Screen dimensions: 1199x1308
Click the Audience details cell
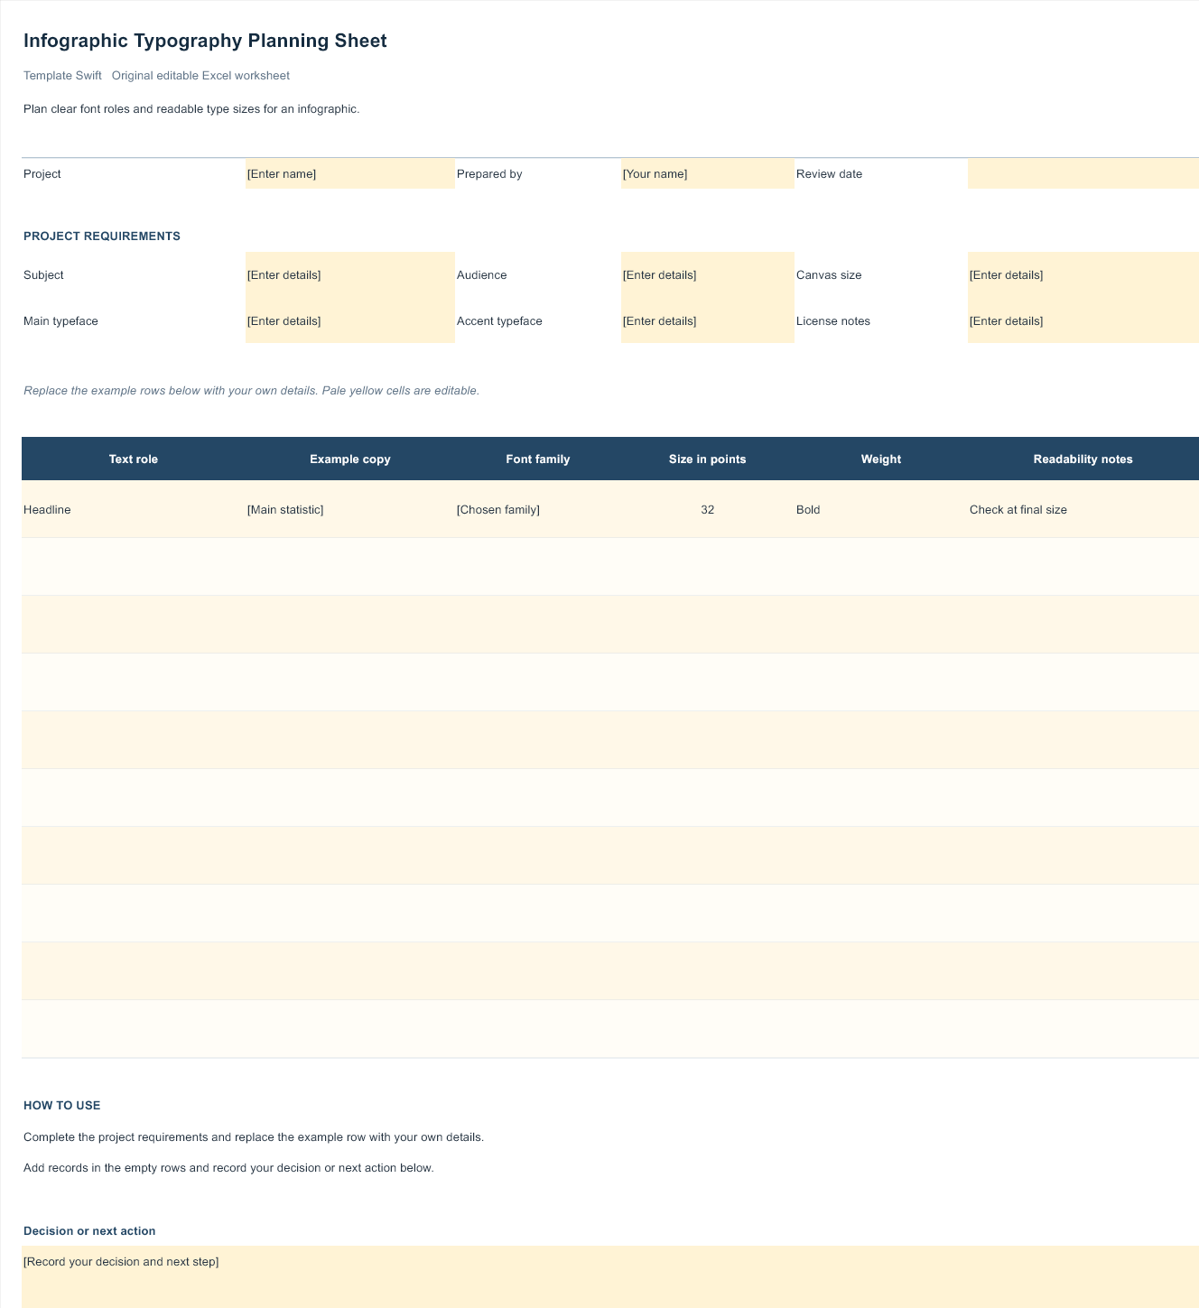tap(708, 275)
